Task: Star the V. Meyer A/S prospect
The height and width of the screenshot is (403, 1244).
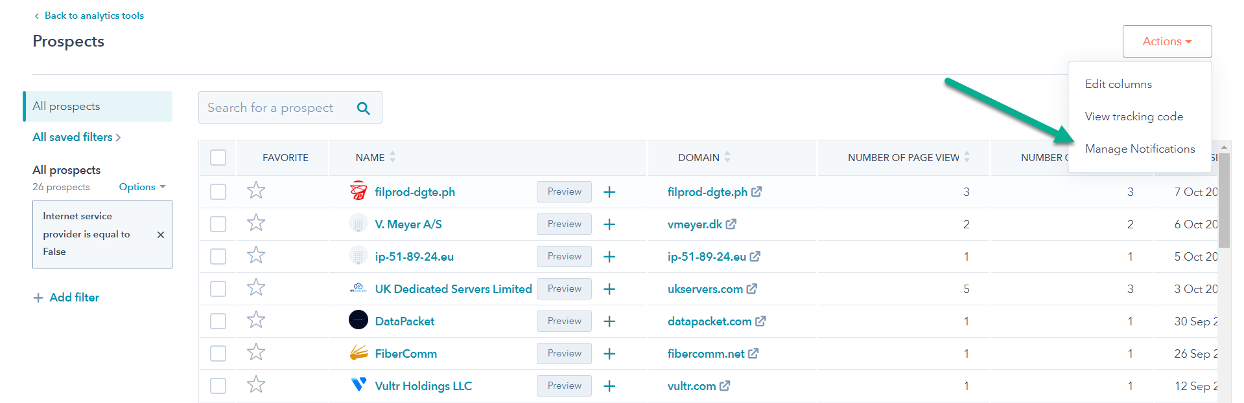Action: 256,223
